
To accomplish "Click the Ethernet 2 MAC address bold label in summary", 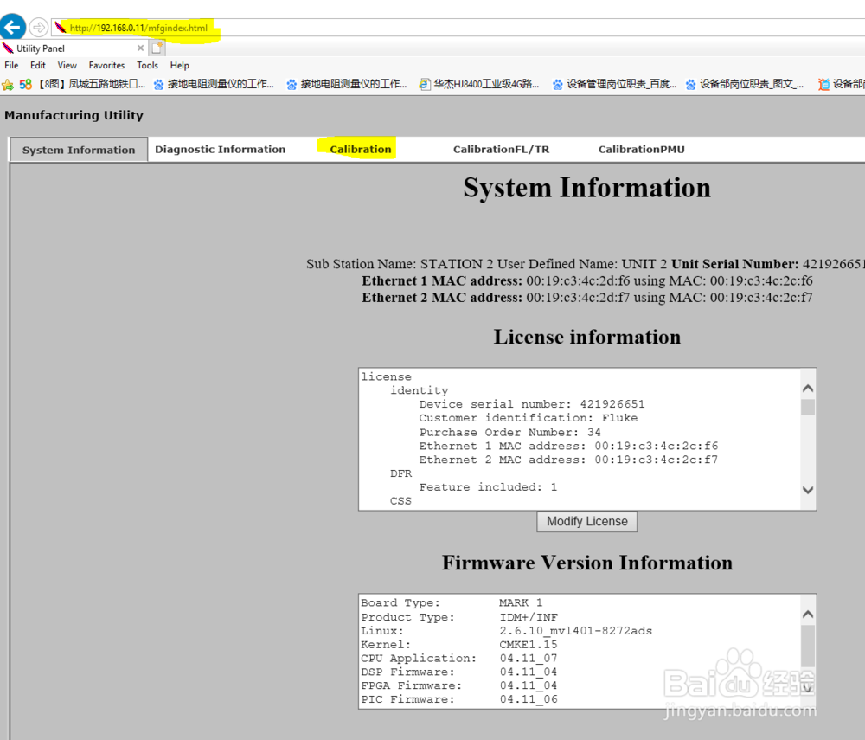I will click(x=442, y=298).
